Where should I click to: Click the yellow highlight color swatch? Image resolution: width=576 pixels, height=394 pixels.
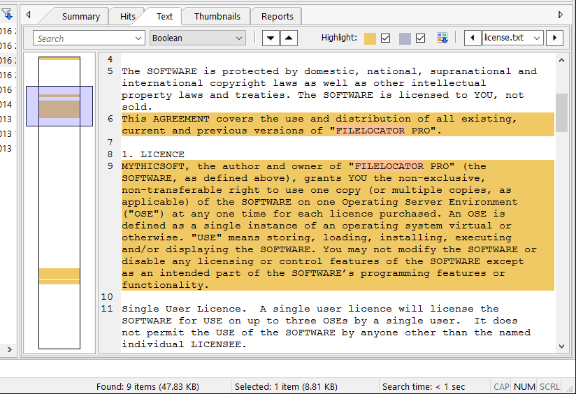point(370,38)
